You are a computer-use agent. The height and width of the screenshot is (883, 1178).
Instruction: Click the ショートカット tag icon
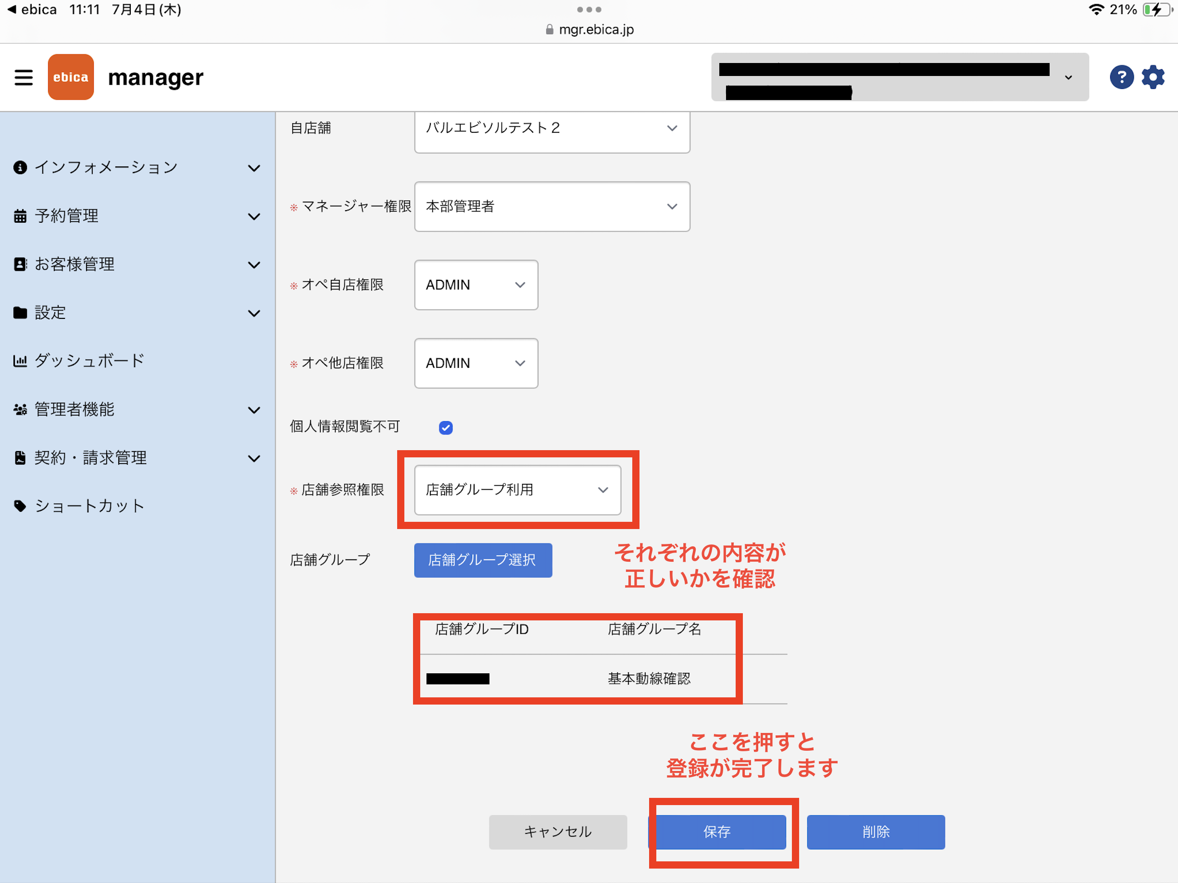pyautogui.click(x=20, y=506)
